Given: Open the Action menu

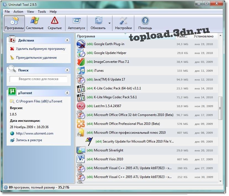Looking at the screenshot, I should [18, 12].
